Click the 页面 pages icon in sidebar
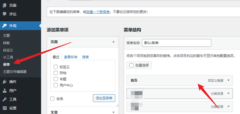Screen dimensions: 240x114 pos(5,5)
